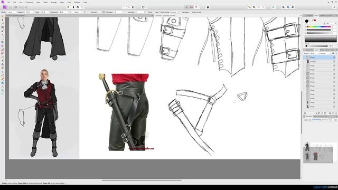The width and height of the screenshot is (338, 190).
Task: Open the brush Hardness dropdown
Action: click(68, 12)
